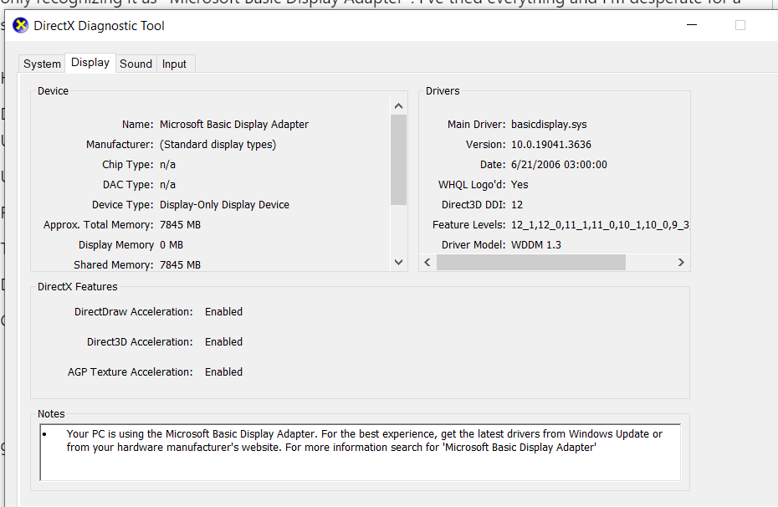Click the 'DirectX Diagnostic Tool' window title
778x507 pixels.
coord(99,26)
